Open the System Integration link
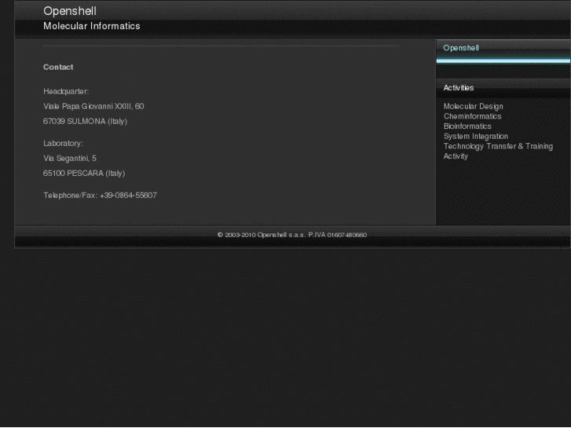 point(476,136)
